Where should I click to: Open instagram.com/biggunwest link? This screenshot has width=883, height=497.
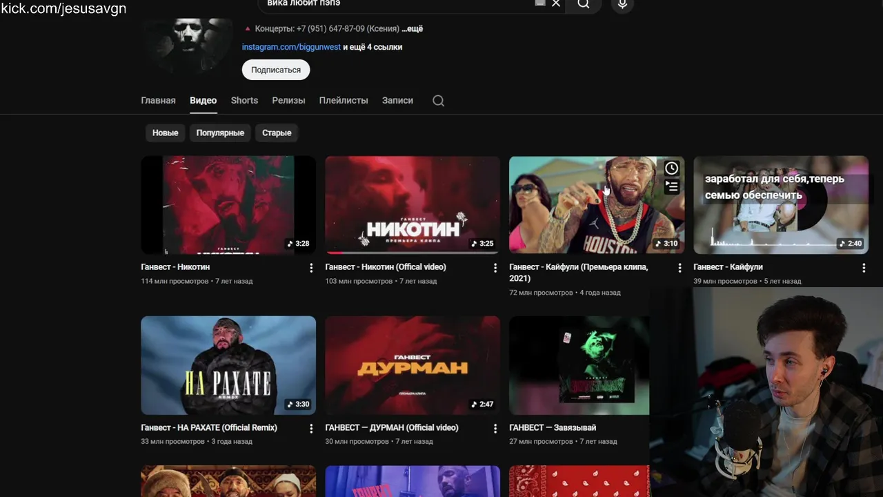tap(291, 47)
